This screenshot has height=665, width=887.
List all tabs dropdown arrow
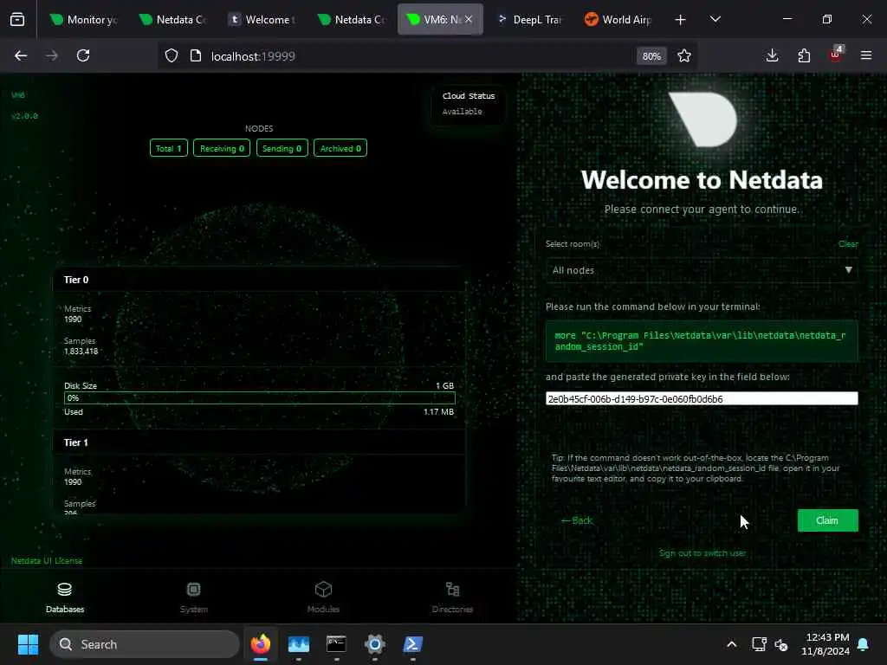pos(715,20)
